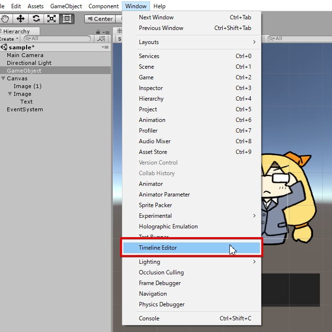Image resolution: width=332 pixels, height=332 pixels.
Task: Select GameObject row in Hierarchy
Action: click(55, 71)
